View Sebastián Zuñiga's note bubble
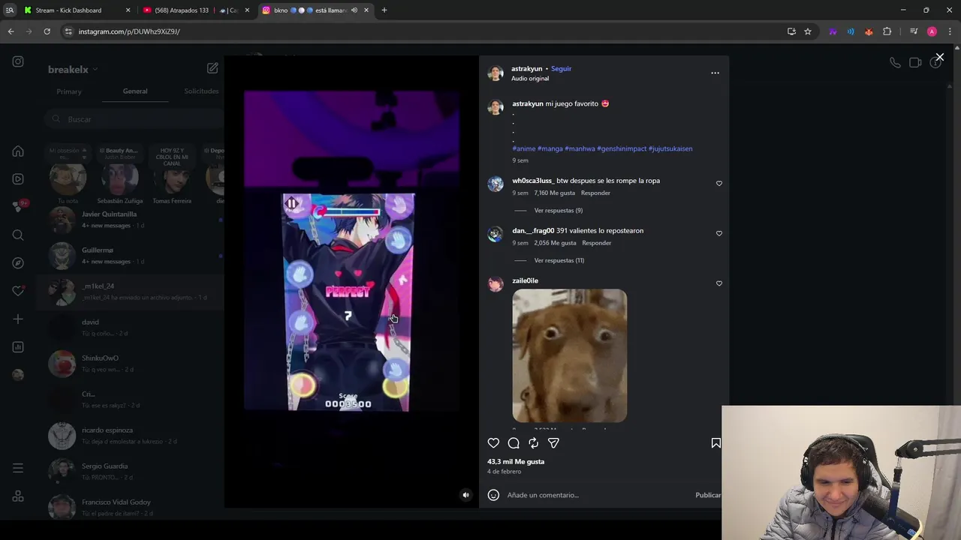The height and width of the screenshot is (540, 961). (120, 156)
